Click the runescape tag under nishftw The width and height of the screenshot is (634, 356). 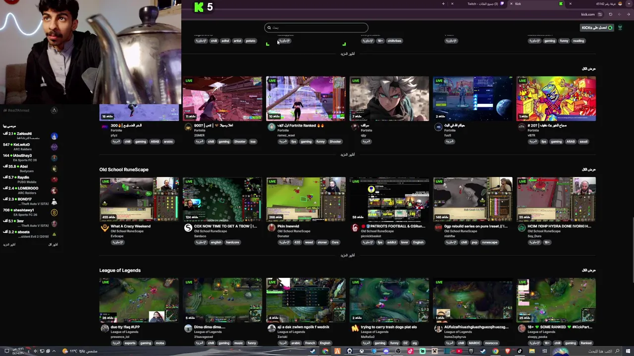(489, 242)
